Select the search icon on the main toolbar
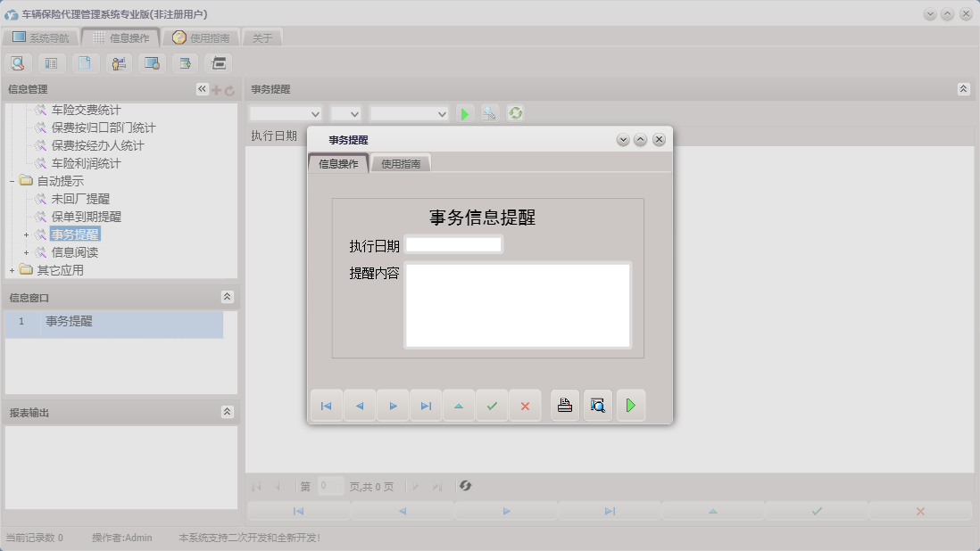The width and height of the screenshot is (980, 551). [18, 62]
